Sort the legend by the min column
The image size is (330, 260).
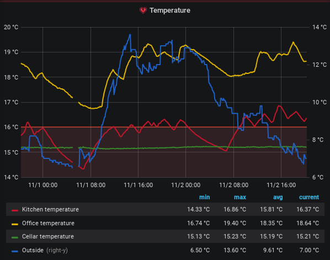point(204,197)
